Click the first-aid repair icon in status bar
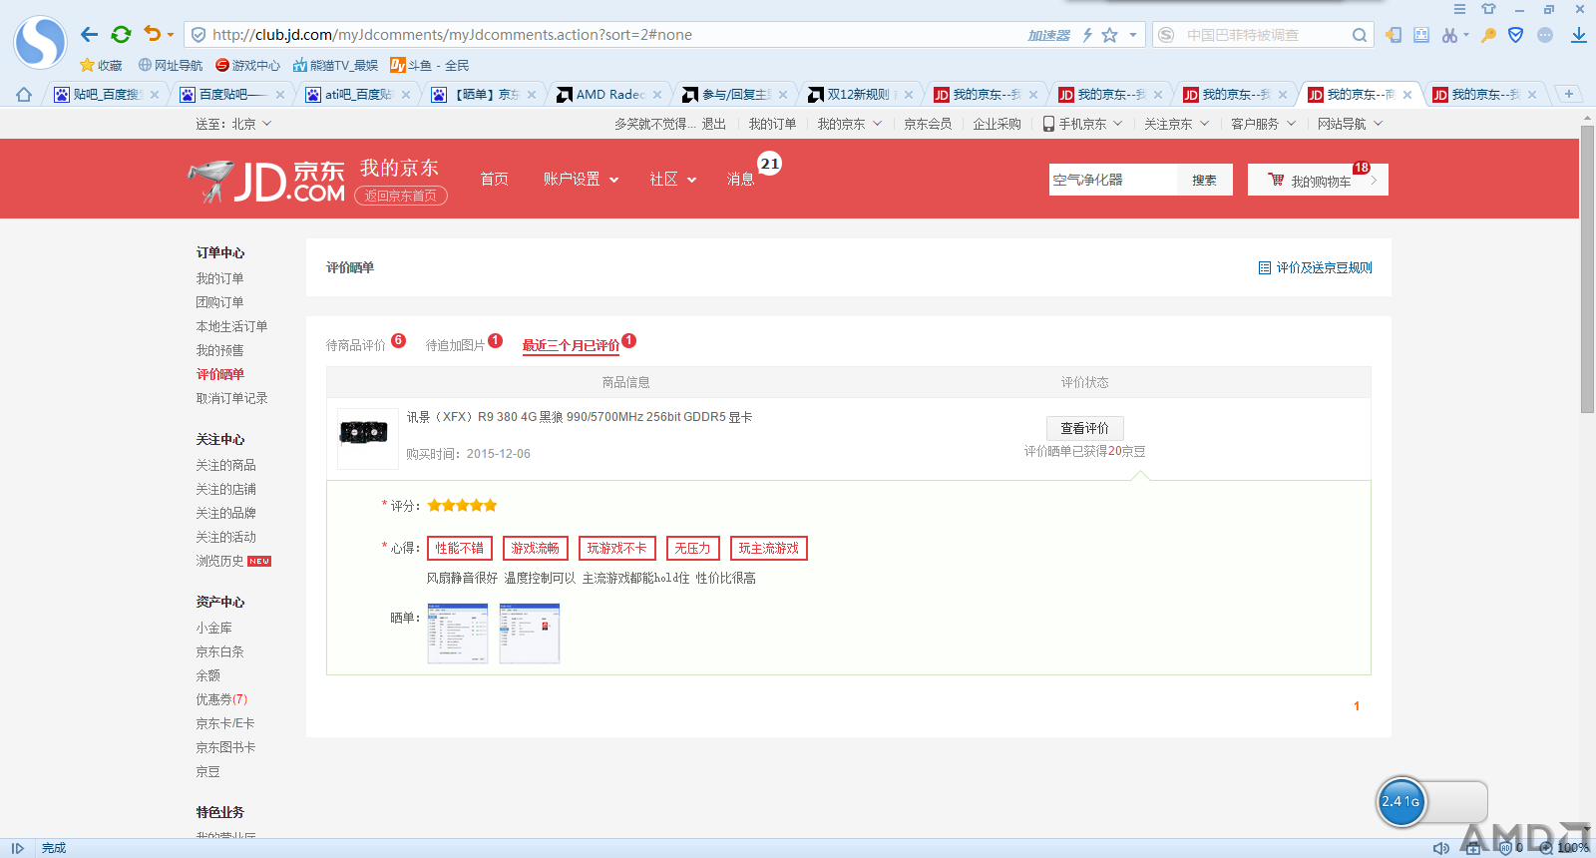The height and width of the screenshot is (858, 1596). [1472, 848]
